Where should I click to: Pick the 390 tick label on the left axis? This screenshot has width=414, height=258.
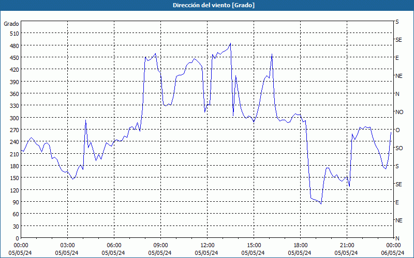(14, 82)
